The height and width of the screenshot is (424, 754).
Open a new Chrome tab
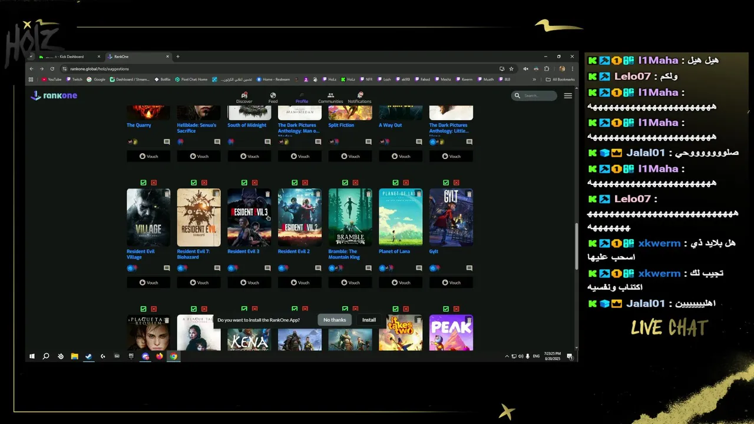(x=178, y=57)
